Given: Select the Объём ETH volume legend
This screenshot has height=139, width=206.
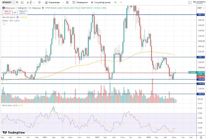Looking at the screenshot, I should tap(8, 21).
